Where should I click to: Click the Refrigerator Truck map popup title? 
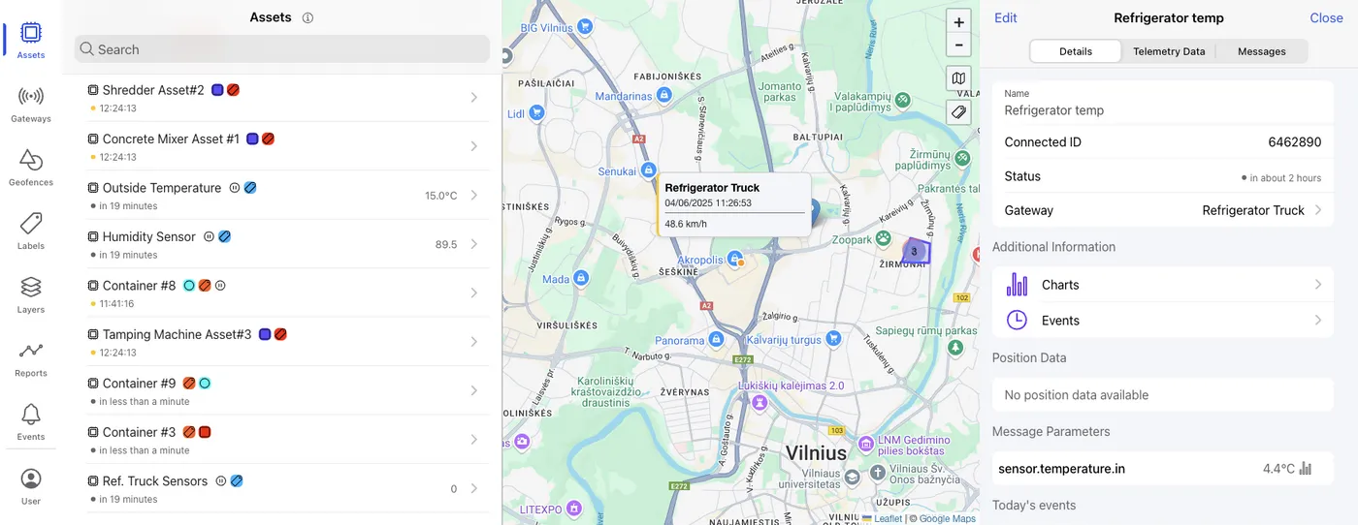712,188
